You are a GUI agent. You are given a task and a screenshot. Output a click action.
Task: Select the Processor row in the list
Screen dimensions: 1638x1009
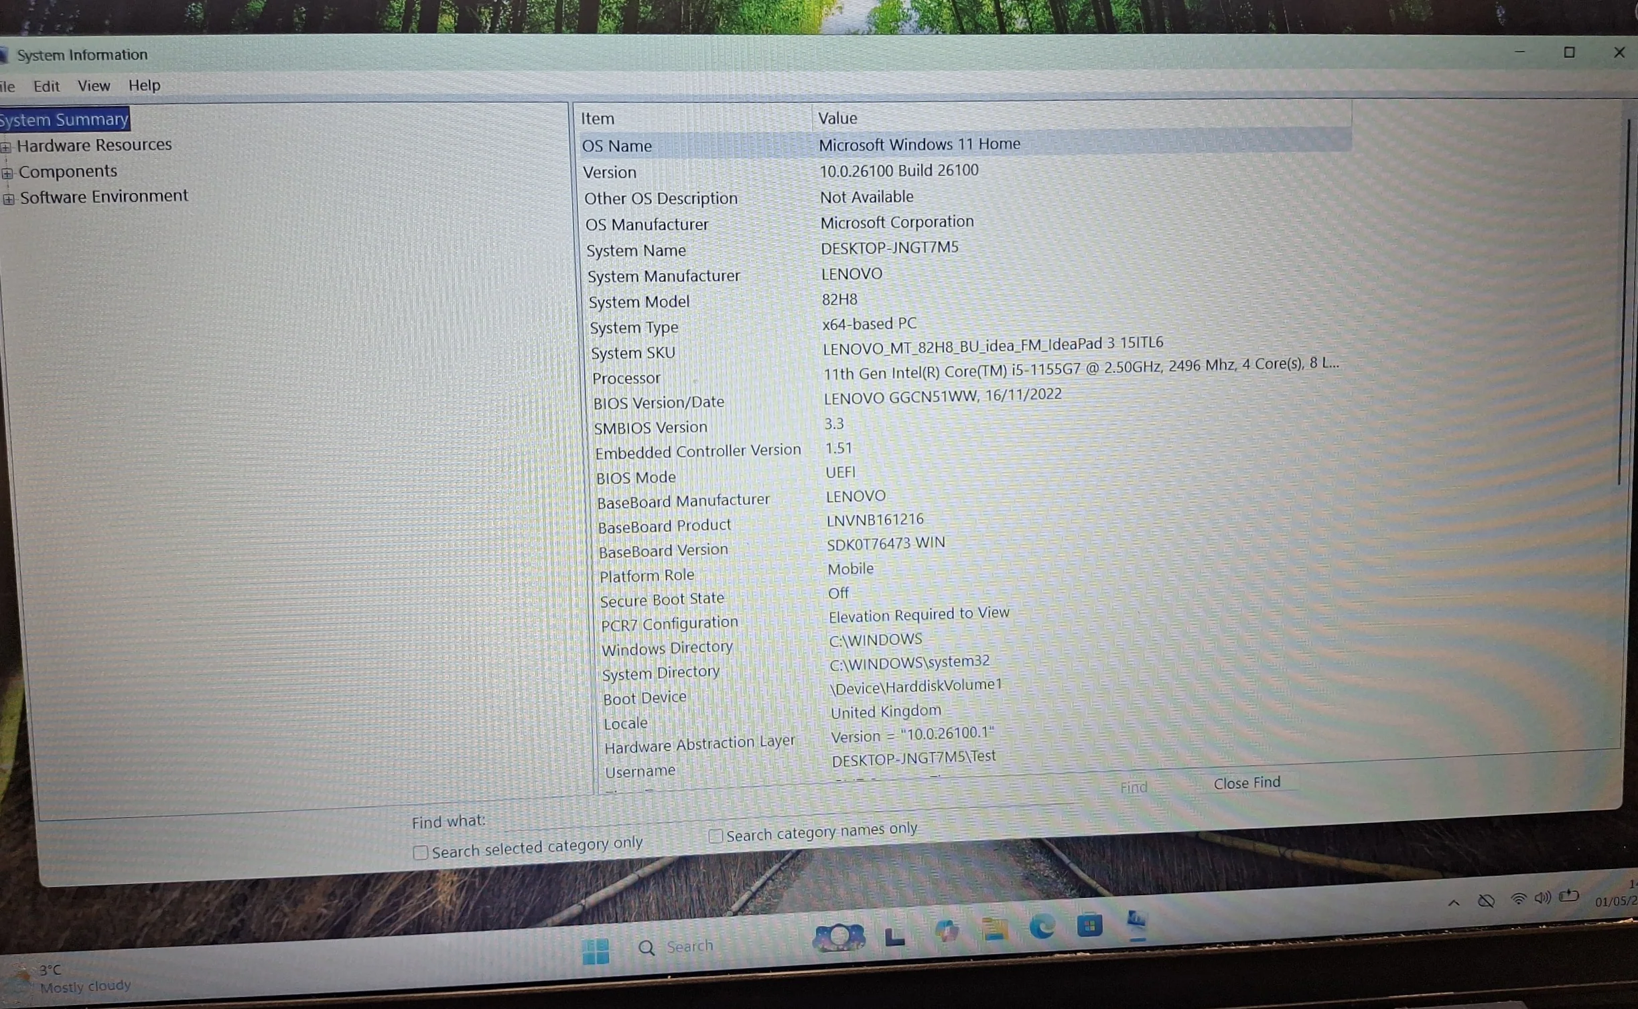coord(965,371)
